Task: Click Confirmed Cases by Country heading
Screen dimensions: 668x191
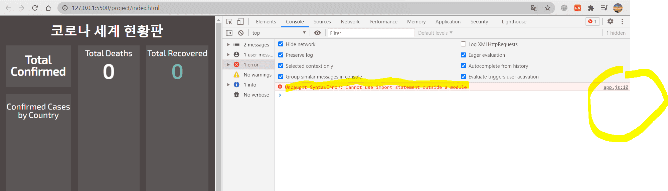Action: tap(38, 111)
